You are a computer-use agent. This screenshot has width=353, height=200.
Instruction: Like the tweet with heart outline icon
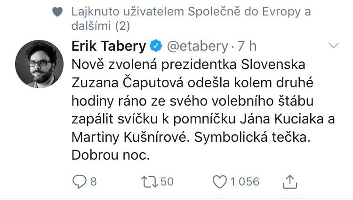tap(220, 182)
